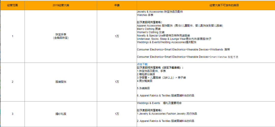Screen dimensions: 275x127
Task: Select the 2.箱包部分类目 list entry
Action: [146, 74]
